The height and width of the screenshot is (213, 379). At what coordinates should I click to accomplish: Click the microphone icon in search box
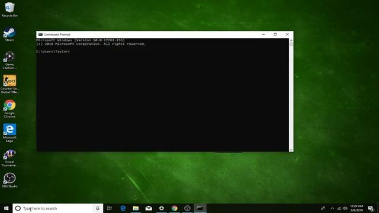(98, 208)
